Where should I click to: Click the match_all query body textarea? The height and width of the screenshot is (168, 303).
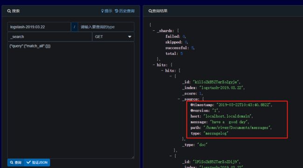point(71,100)
